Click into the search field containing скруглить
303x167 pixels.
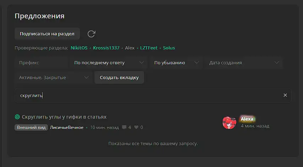pyautogui.click(x=153, y=95)
